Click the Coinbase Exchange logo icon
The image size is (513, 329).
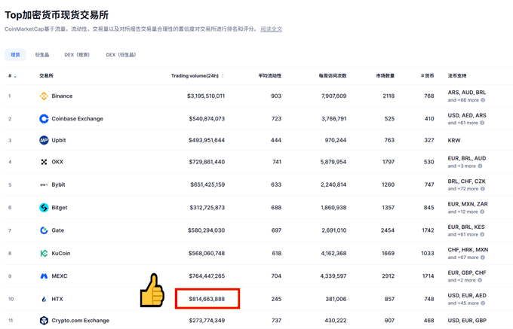tap(44, 119)
